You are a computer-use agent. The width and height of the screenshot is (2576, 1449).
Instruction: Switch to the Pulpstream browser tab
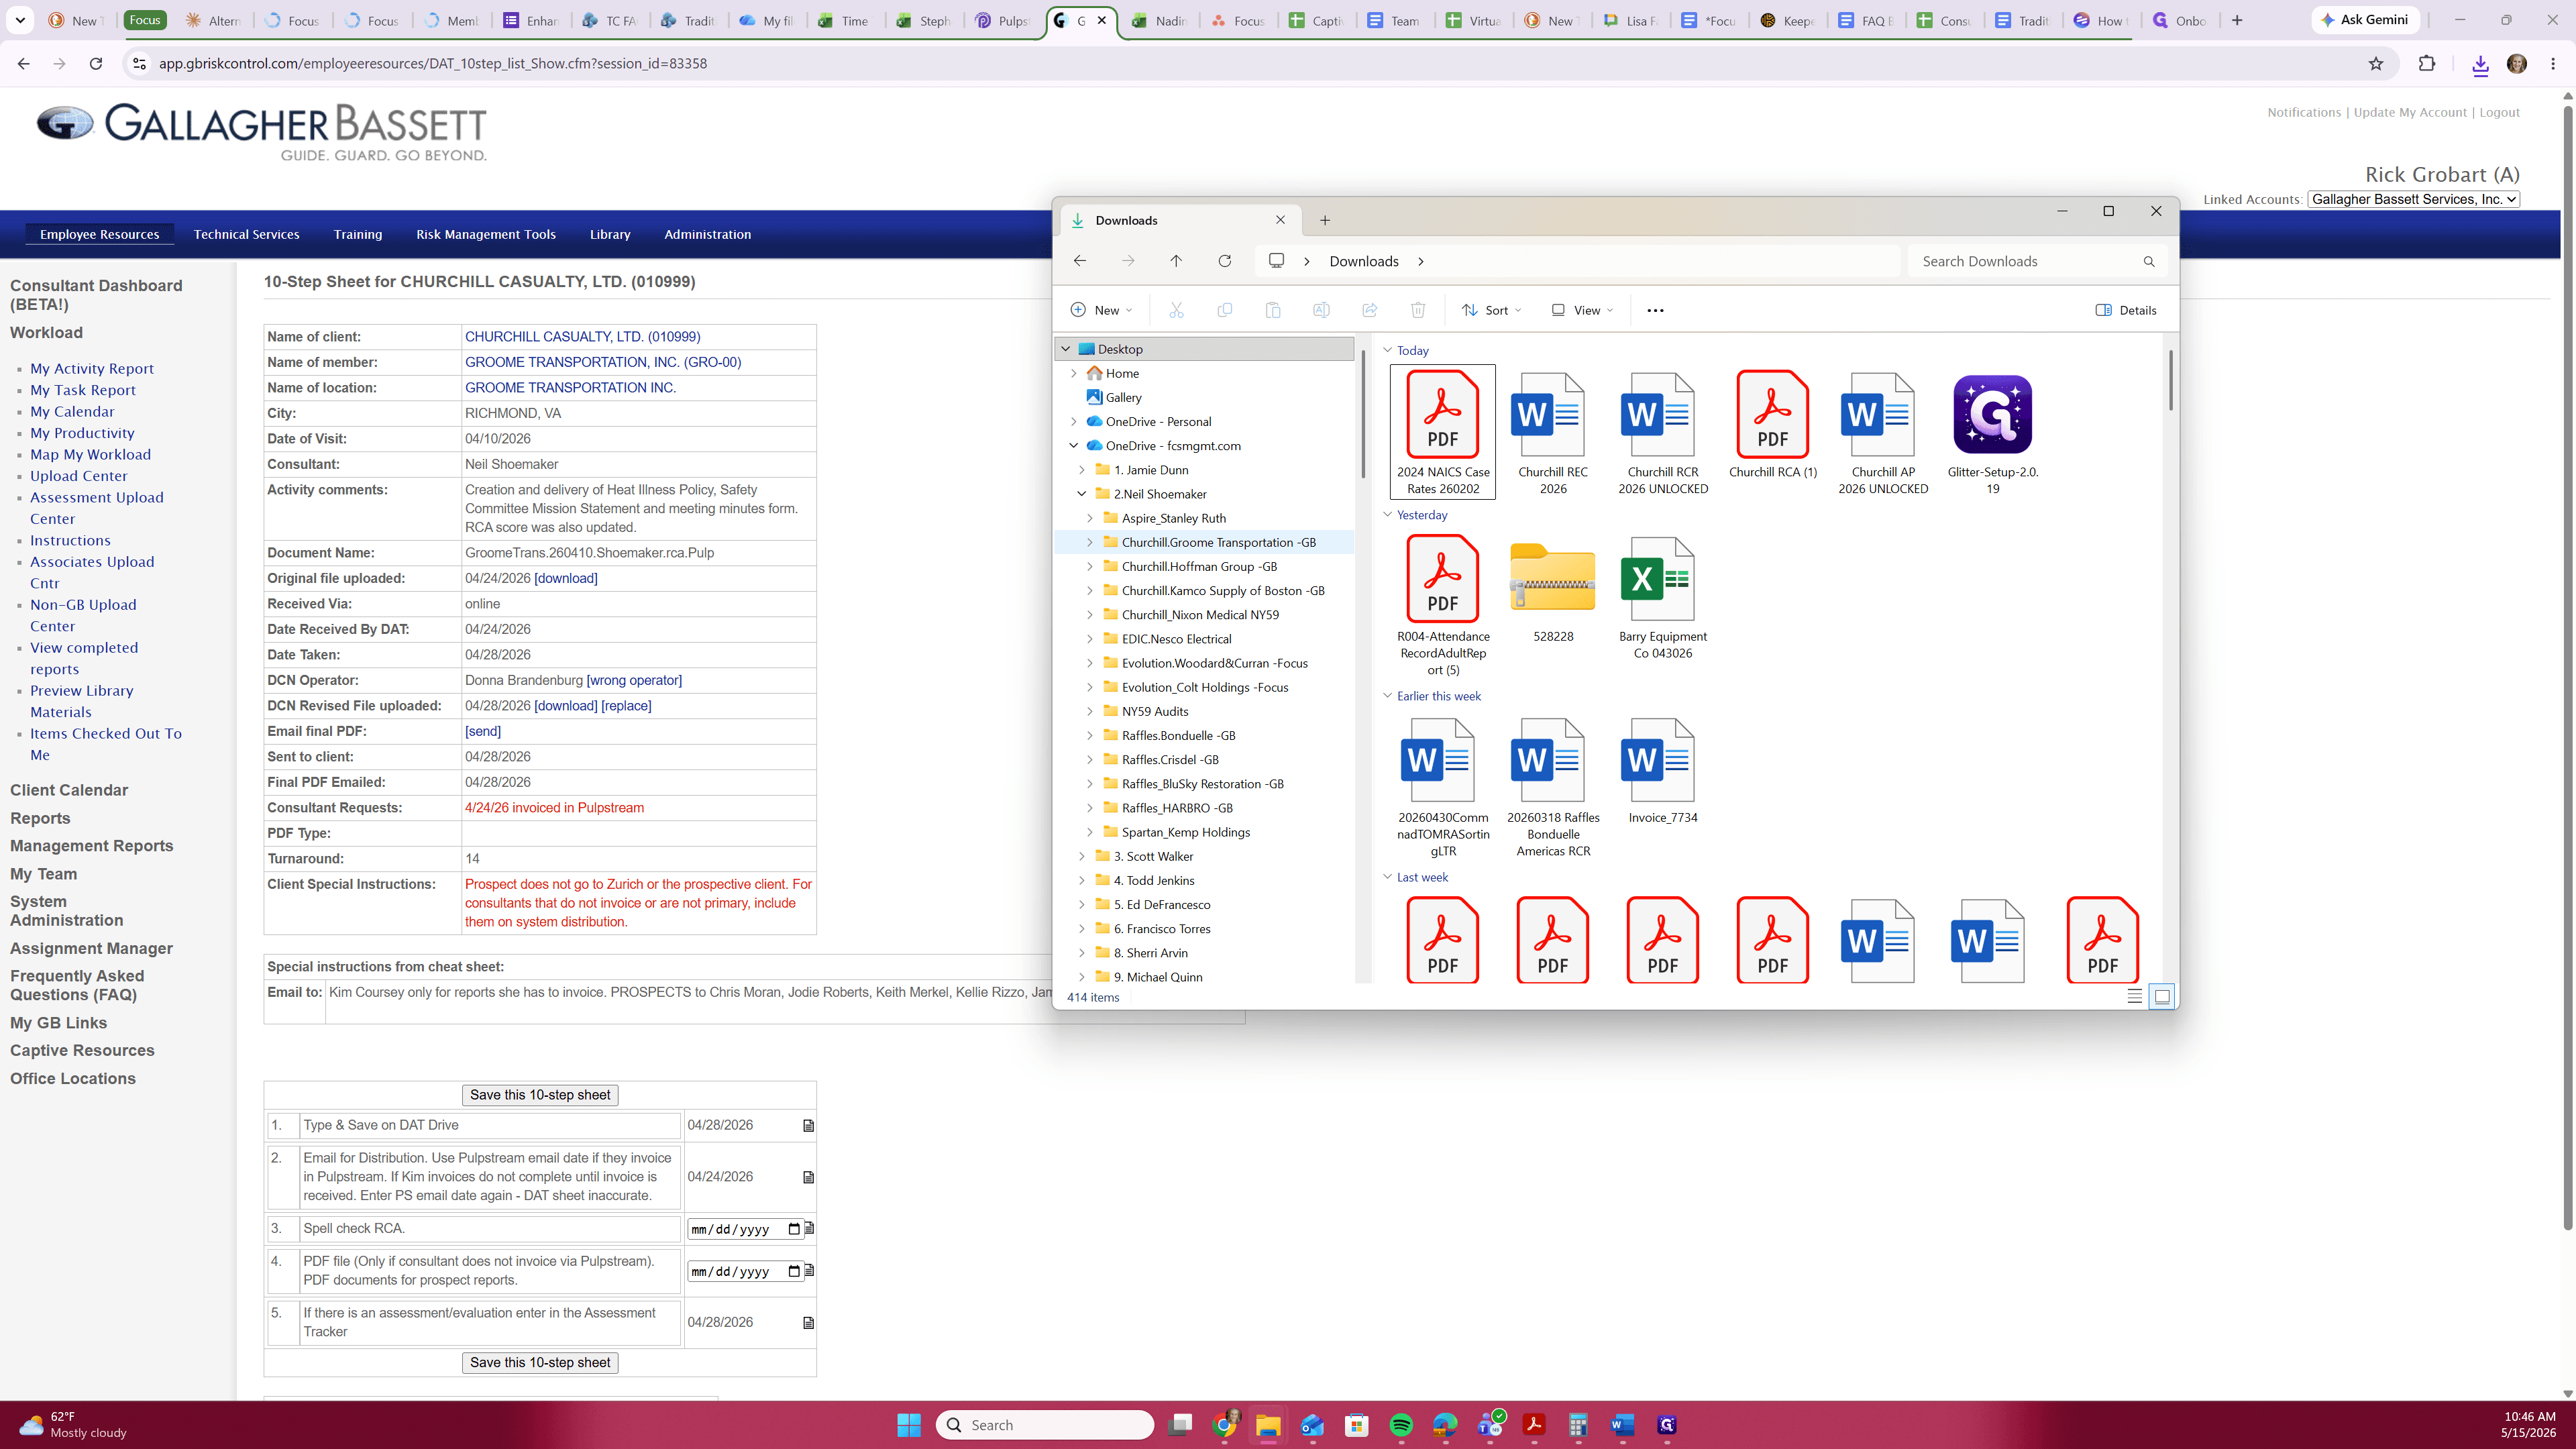coord(1003,20)
